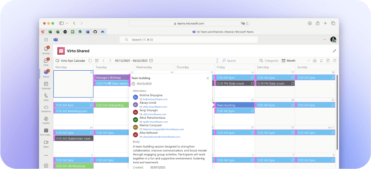
Task: Open Calendar from the Teams sidebar
Action: click(x=46, y=85)
